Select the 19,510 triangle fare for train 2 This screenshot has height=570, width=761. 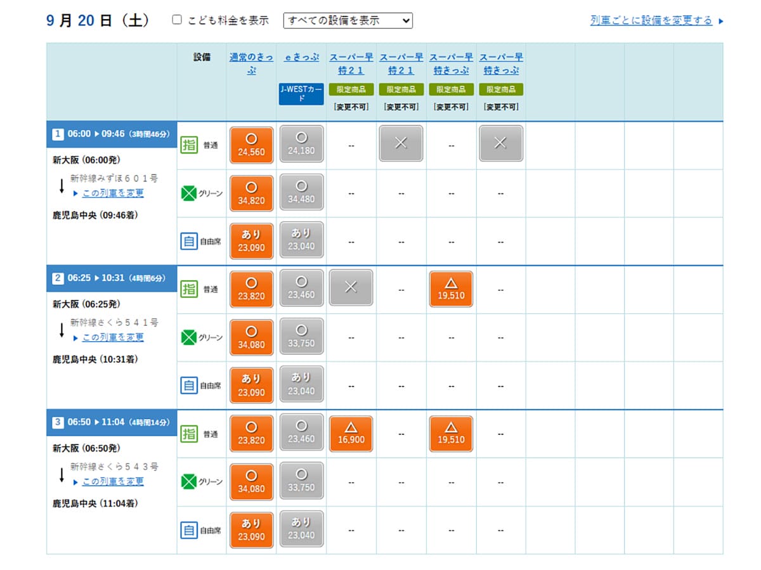(451, 288)
